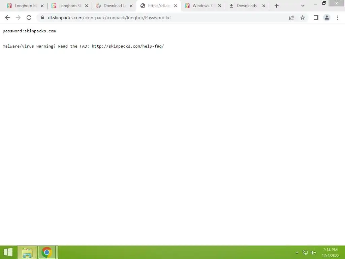Click the skinpacks.com/help-faq URL text

[128, 46]
